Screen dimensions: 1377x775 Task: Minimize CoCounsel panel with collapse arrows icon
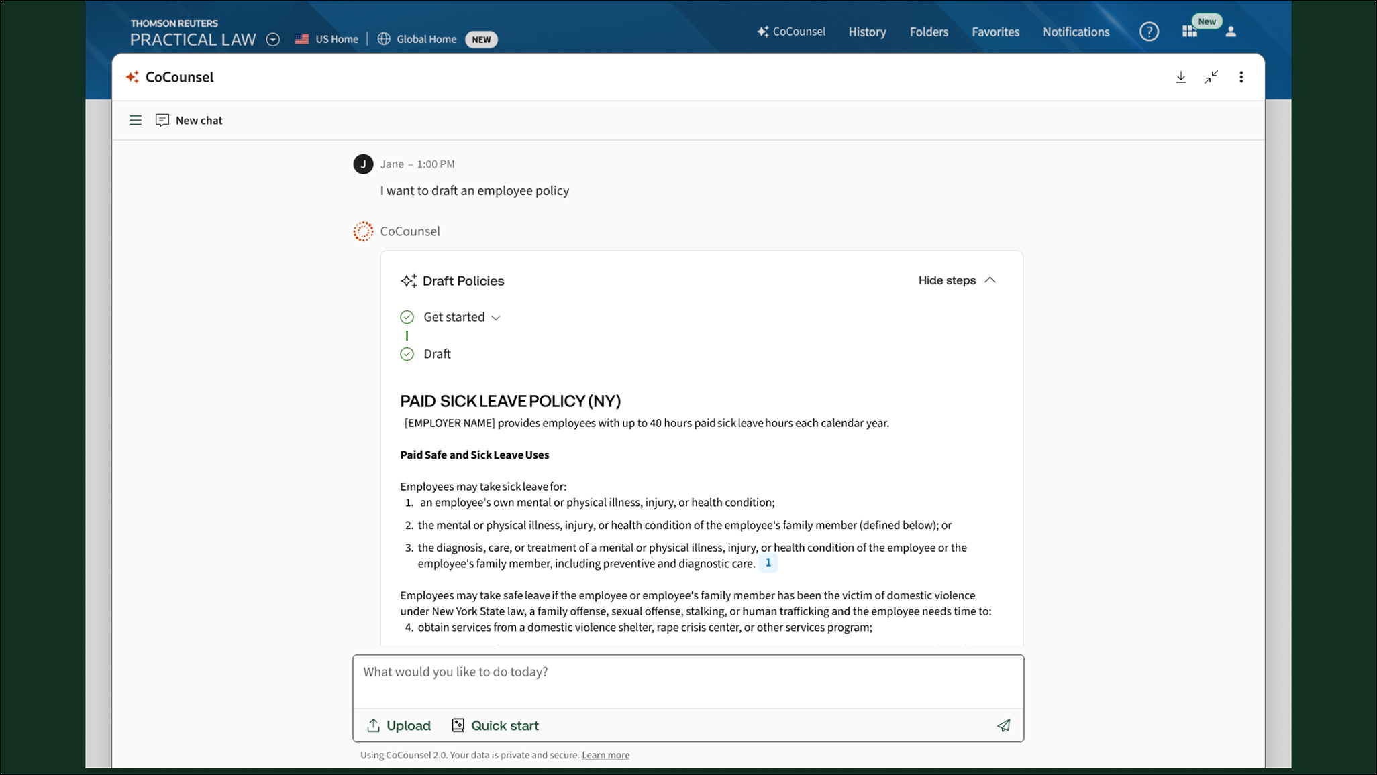(1211, 77)
